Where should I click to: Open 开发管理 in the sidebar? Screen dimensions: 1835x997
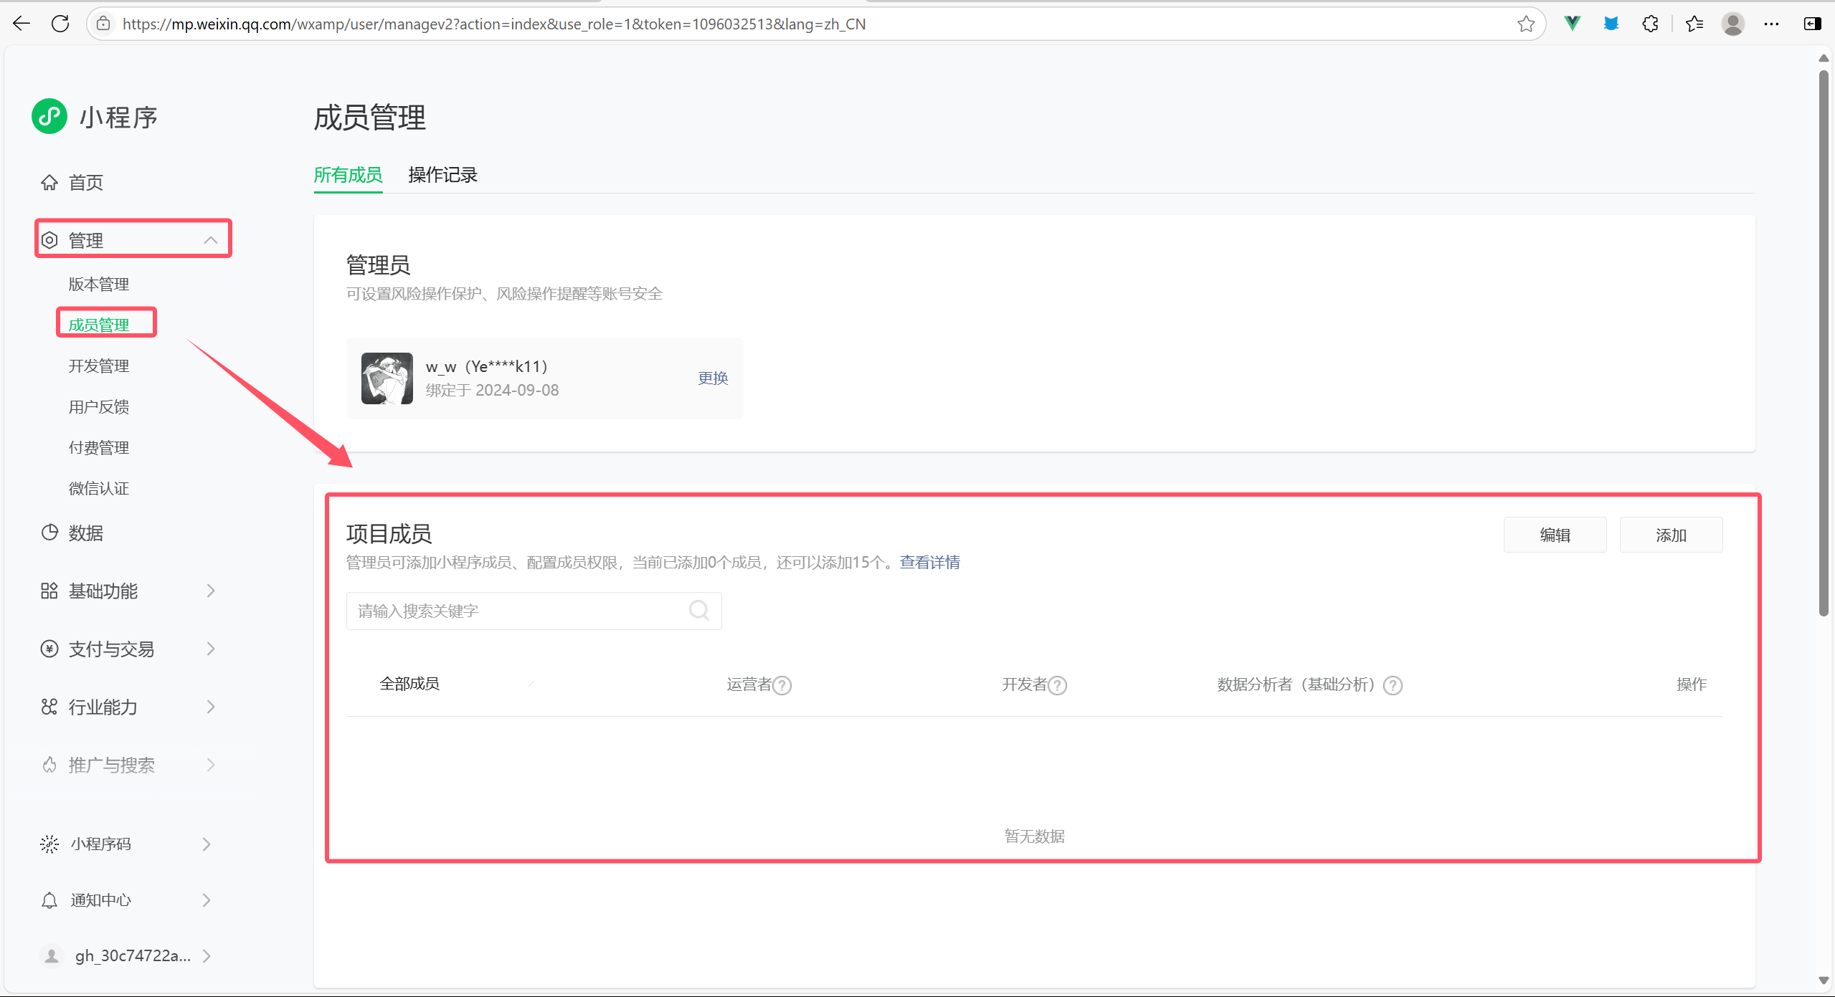pos(99,366)
